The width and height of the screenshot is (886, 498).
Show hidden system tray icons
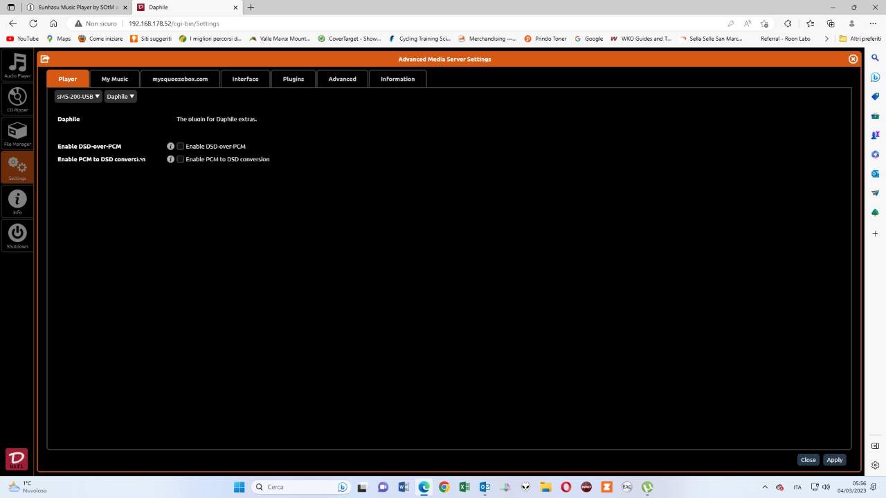[765, 487]
